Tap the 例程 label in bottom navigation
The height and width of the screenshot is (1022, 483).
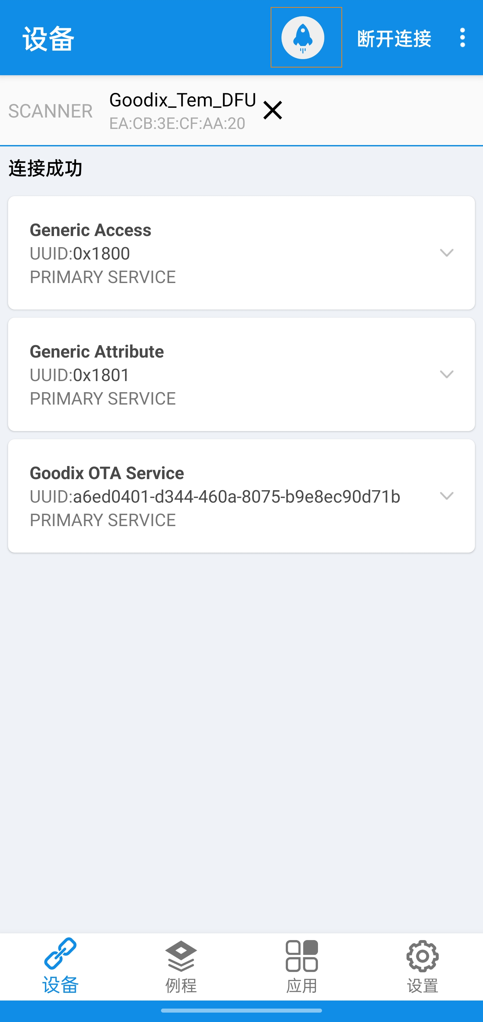tap(181, 986)
